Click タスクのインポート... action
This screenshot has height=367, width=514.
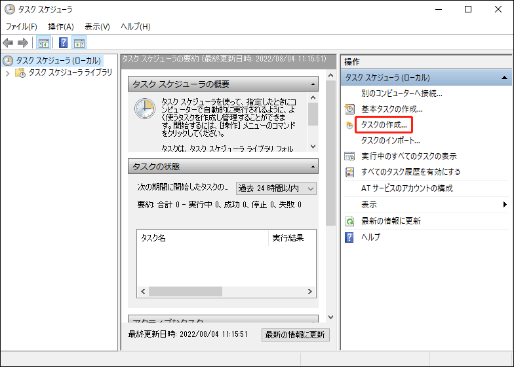coord(390,140)
